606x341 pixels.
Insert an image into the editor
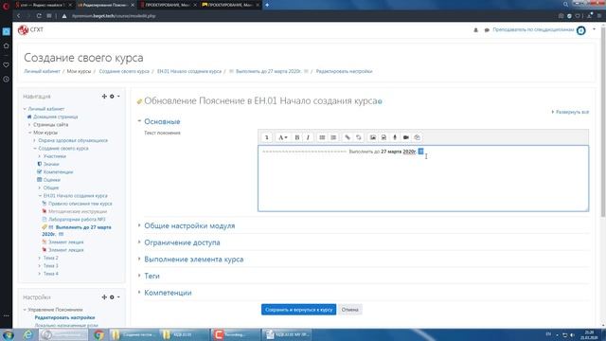pyautogui.click(x=372, y=137)
